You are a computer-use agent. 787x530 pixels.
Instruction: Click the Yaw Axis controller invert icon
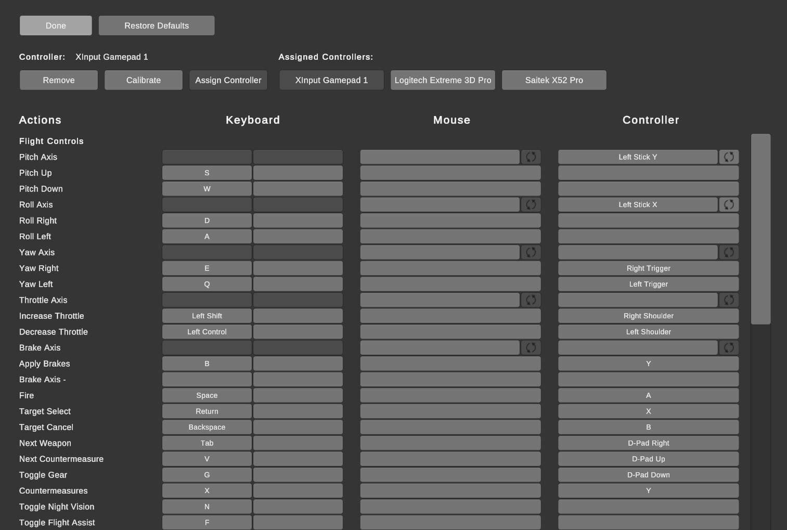tap(729, 252)
